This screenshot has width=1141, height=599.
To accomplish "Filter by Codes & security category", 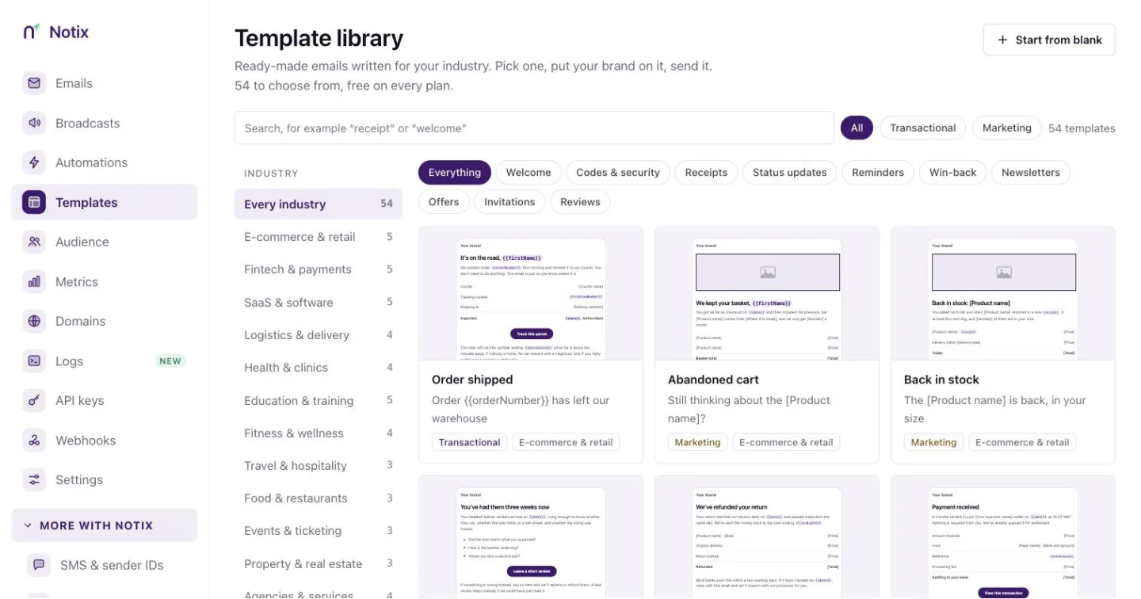I will point(618,172).
